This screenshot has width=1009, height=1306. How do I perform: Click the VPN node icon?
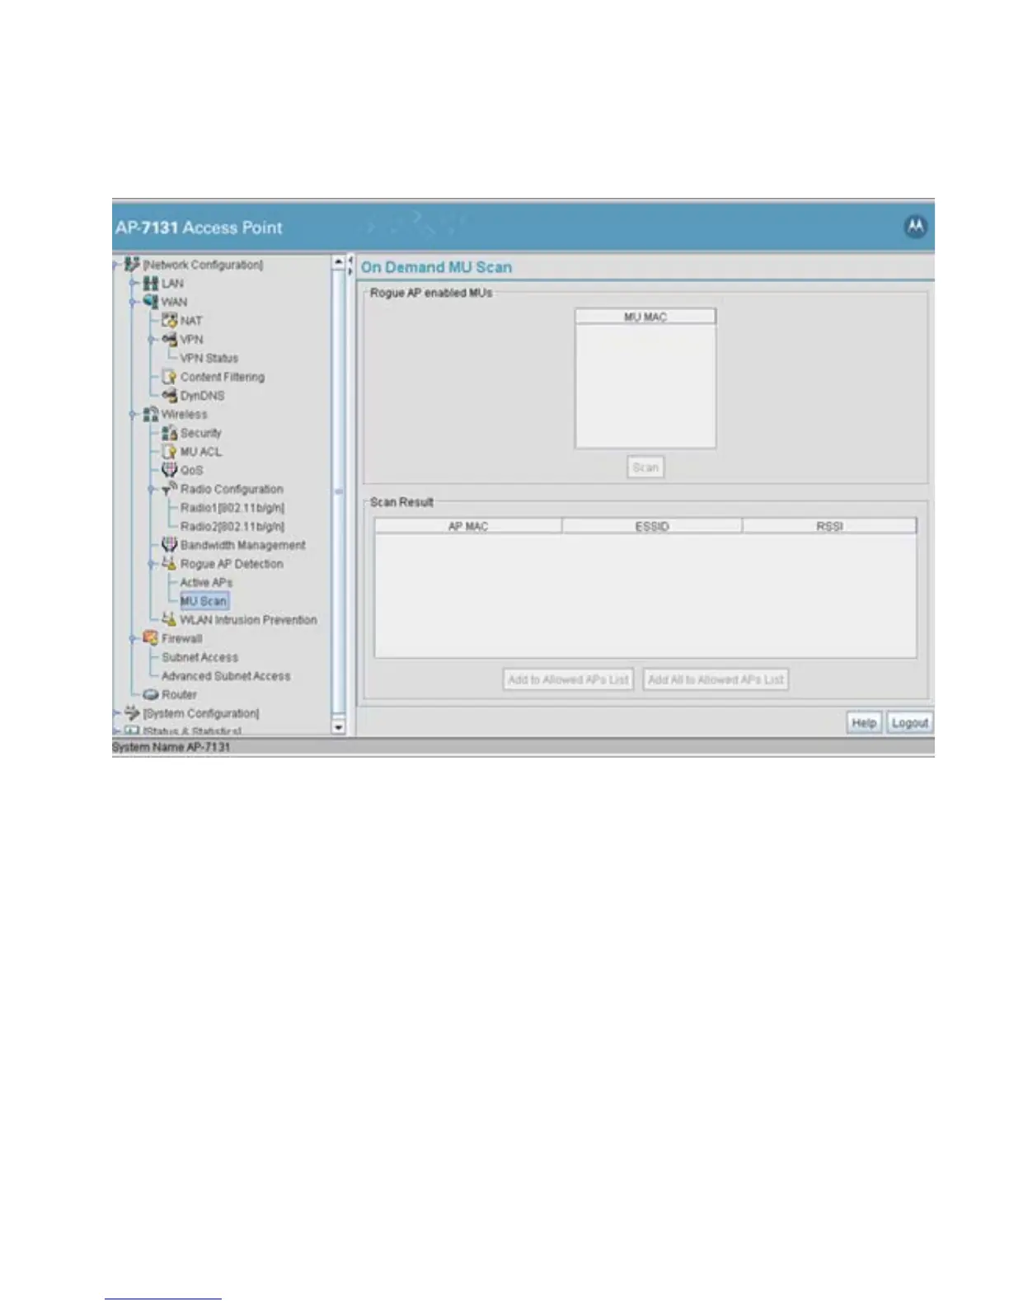170,340
